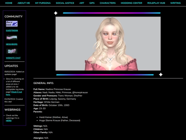Click the 'Allergies: N/A' line
The width and height of the screenshot is (186, 140).
[x=41, y=138]
